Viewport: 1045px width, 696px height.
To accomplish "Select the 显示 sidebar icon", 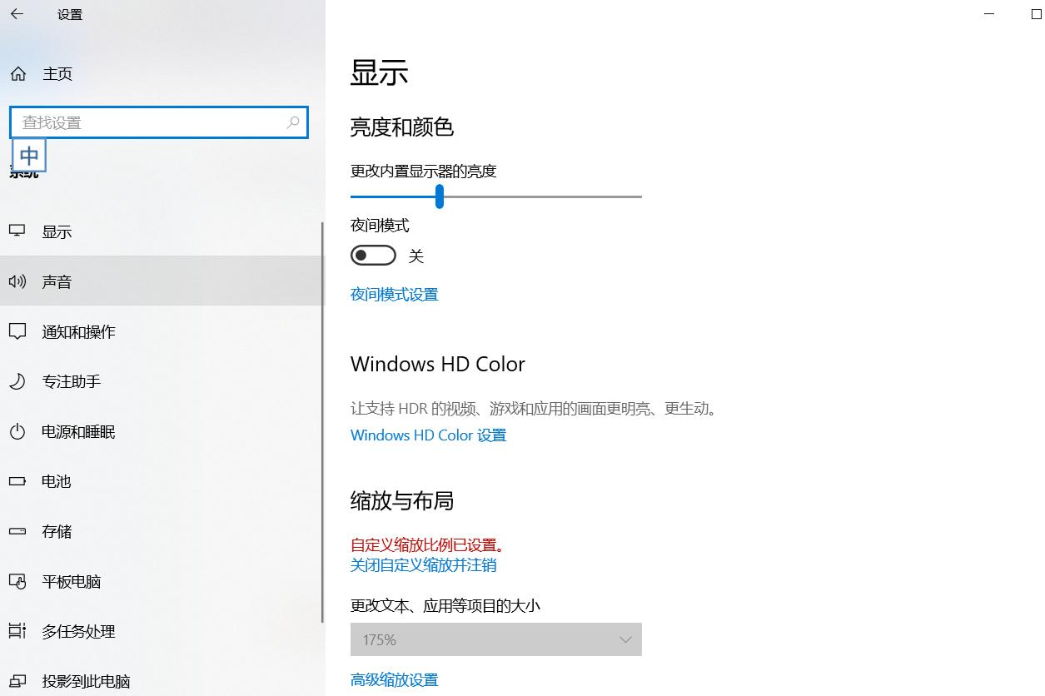I will click(x=17, y=231).
